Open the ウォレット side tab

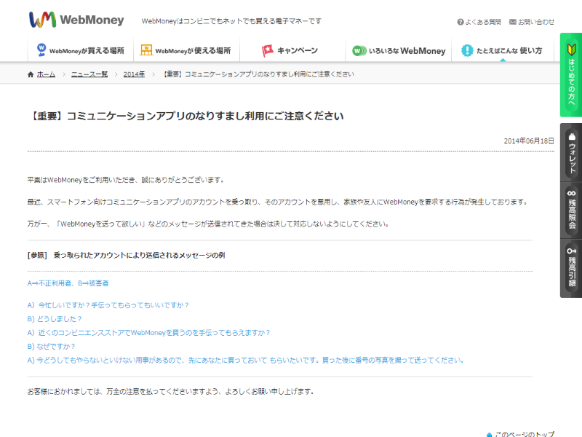[x=571, y=152]
